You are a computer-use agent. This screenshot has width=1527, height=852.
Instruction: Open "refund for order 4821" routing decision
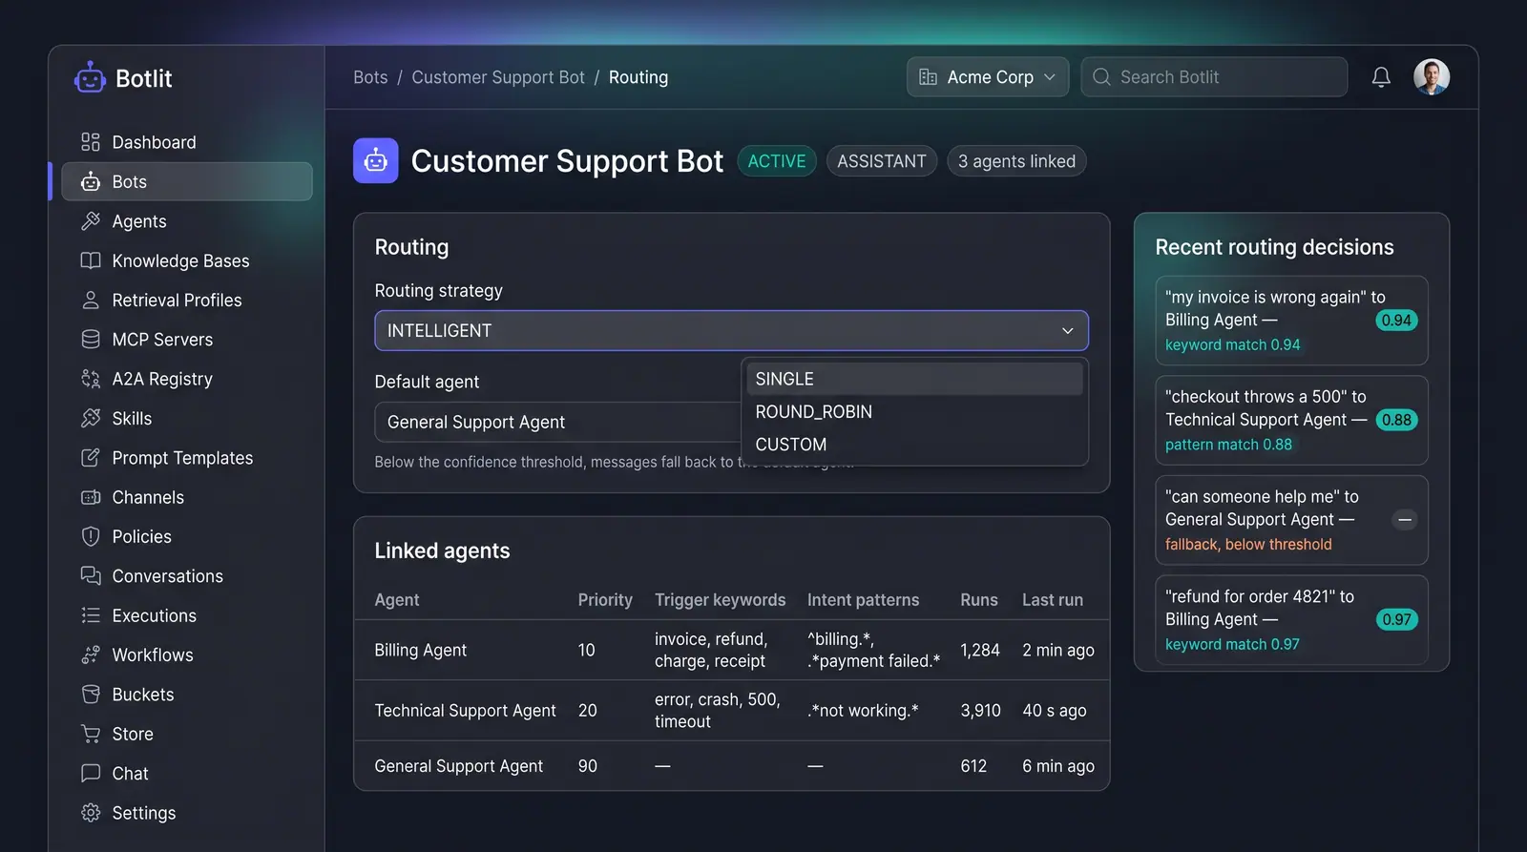tap(1291, 619)
